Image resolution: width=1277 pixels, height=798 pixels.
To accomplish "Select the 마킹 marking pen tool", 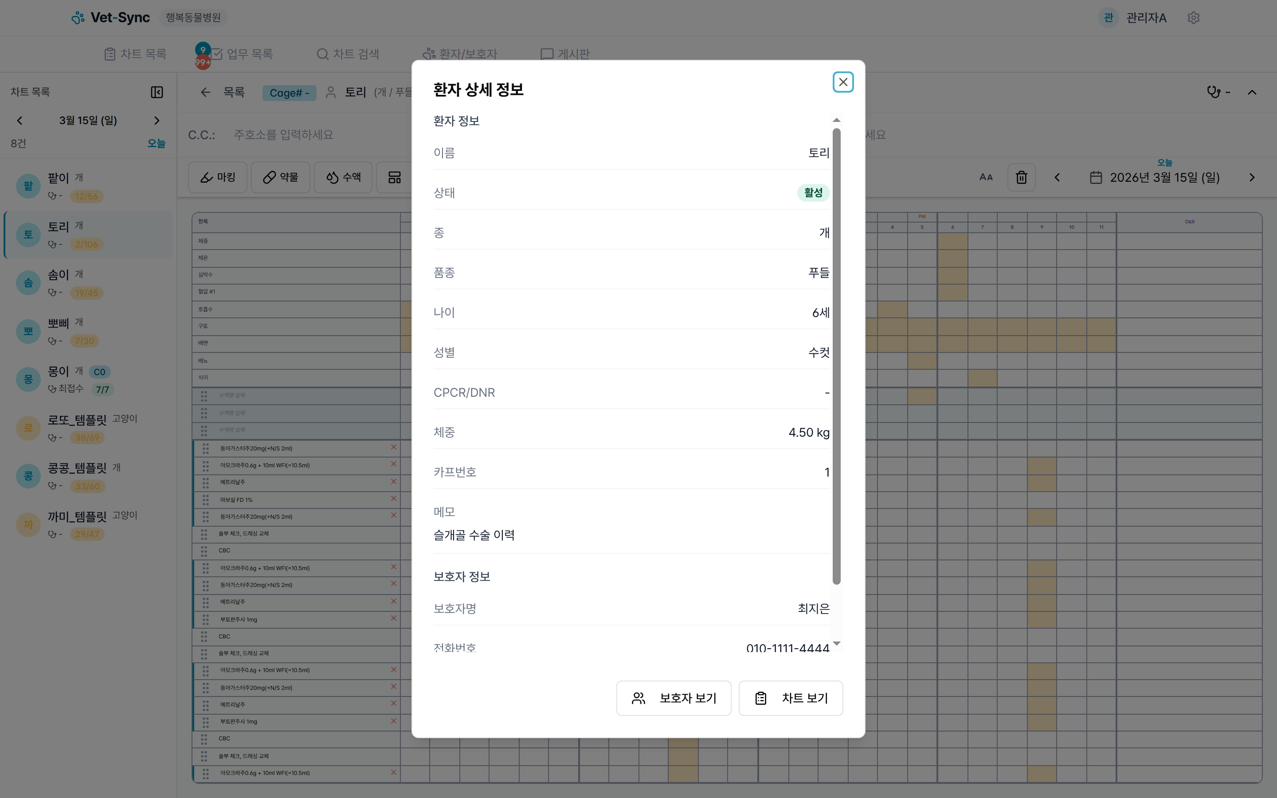I will pos(217,177).
